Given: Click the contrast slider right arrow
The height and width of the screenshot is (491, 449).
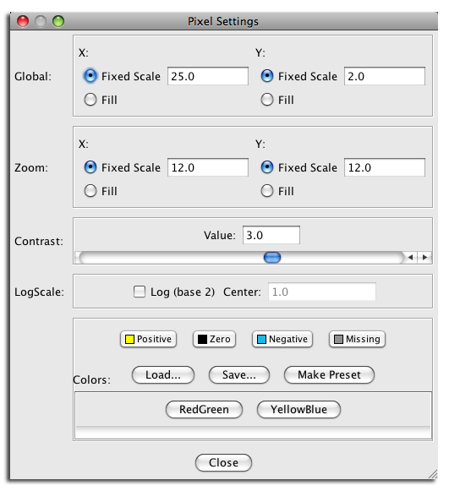Looking at the screenshot, I should tap(424, 258).
